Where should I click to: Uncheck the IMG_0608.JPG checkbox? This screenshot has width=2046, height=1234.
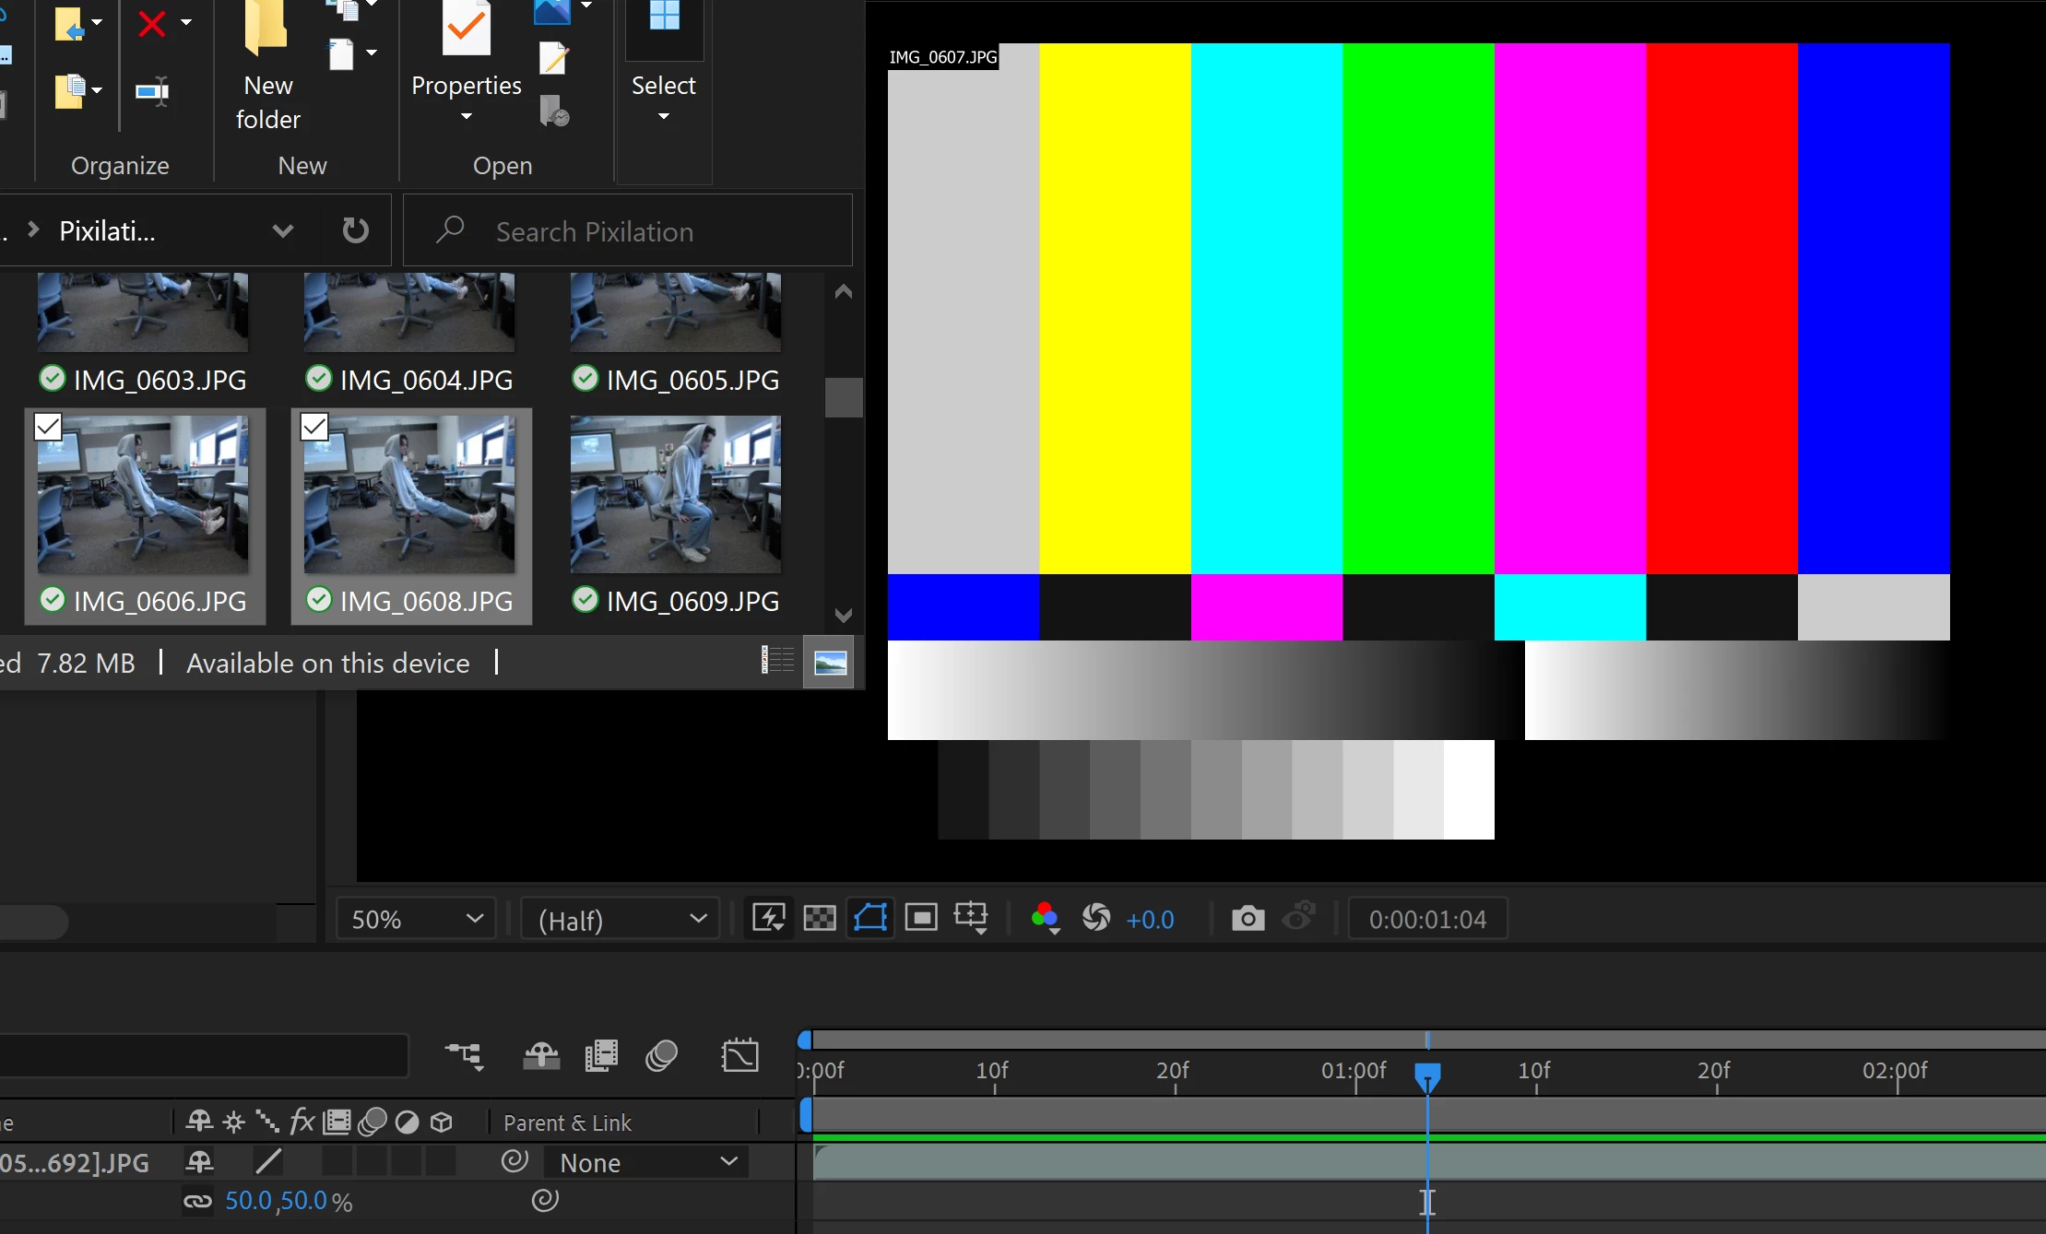click(x=314, y=427)
